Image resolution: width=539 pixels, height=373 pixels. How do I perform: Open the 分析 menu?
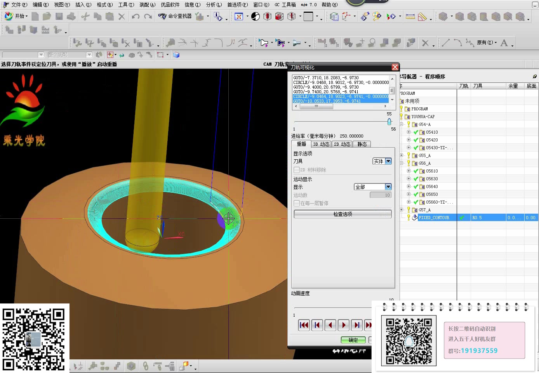(x=213, y=5)
